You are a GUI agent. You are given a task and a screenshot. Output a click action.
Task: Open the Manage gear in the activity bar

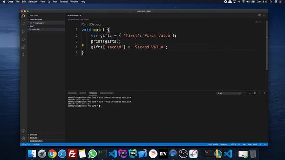(24, 138)
